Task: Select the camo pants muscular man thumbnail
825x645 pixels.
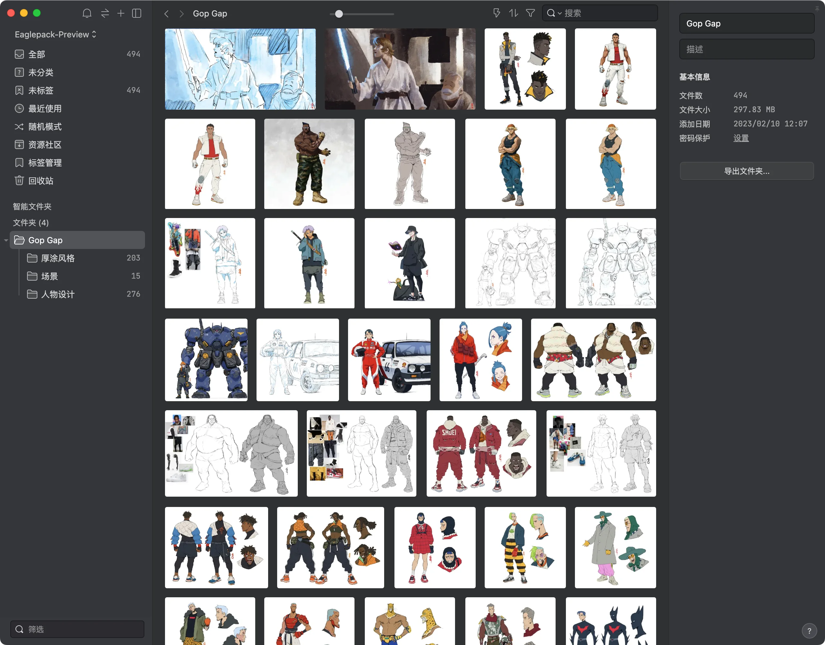Action: tap(309, 164)
